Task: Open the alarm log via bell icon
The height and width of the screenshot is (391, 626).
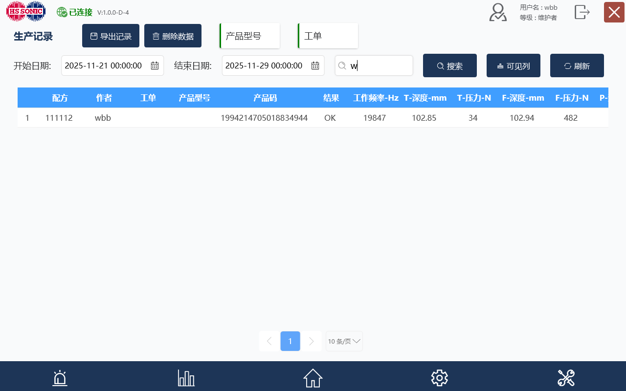Action: click(59, 377)
